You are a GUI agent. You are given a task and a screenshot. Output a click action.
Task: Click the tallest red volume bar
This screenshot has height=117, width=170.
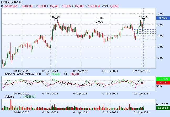pyautogui.click(x=10, y=104)
